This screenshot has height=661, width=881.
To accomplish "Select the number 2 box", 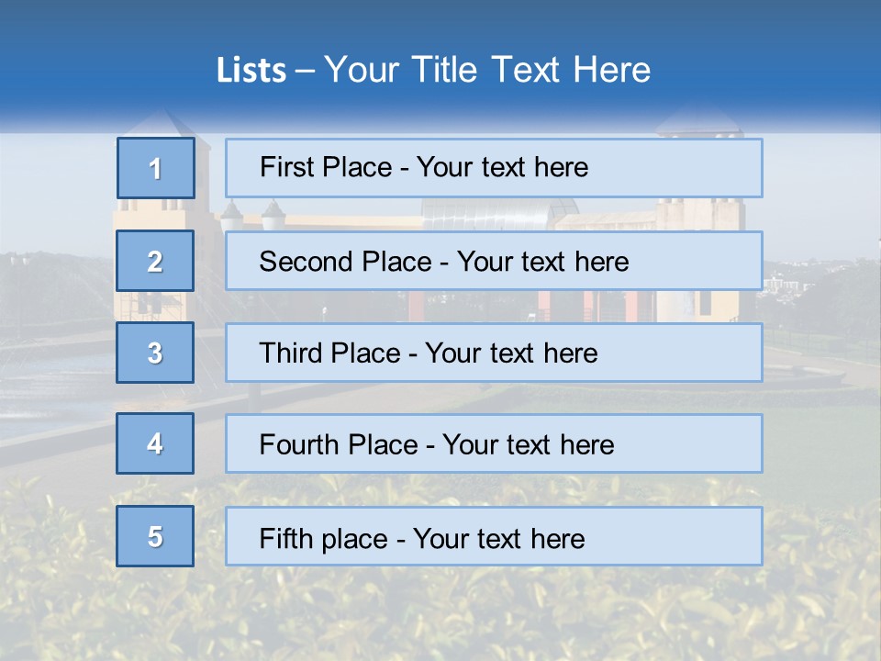I will click(x=155, y=261).
